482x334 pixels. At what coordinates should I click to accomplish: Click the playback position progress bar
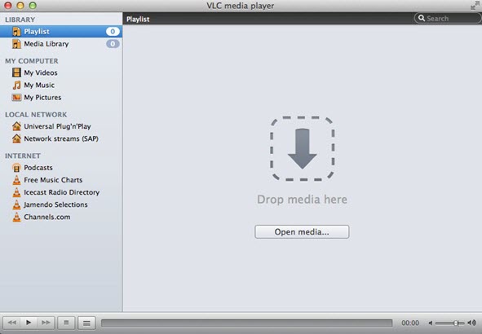click(x=246, y=323)
